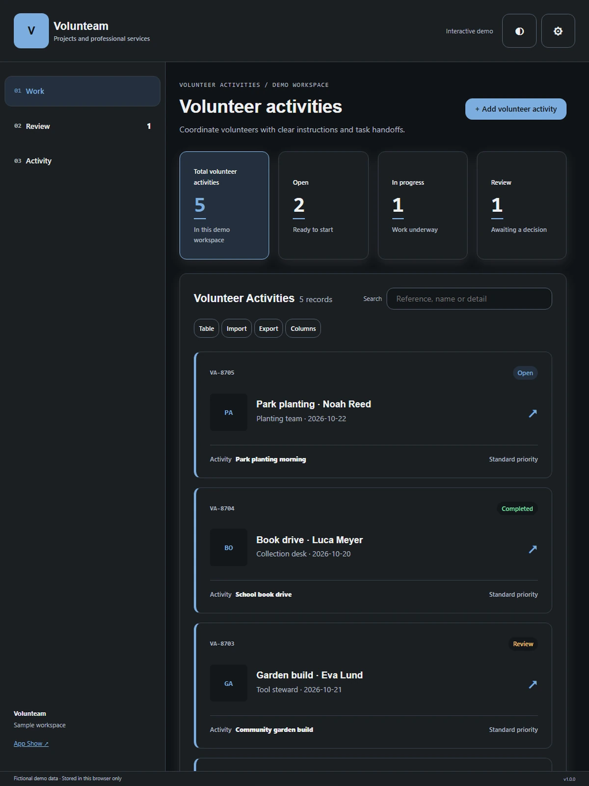The image size is (589, 786).
Task: Click the Completed status badge on VA-8704
Action: click(517, 508)
